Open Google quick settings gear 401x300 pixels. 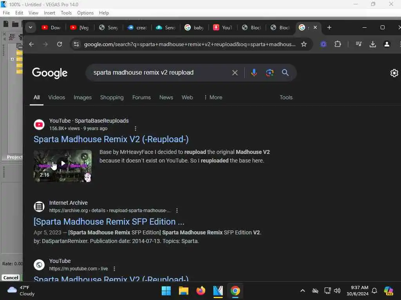(394, 73)
